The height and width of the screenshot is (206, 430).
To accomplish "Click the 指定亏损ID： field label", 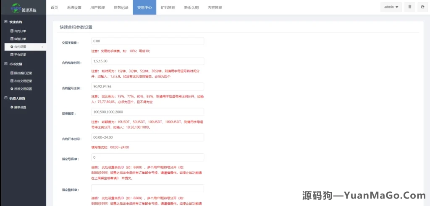I will pos(71,159).
